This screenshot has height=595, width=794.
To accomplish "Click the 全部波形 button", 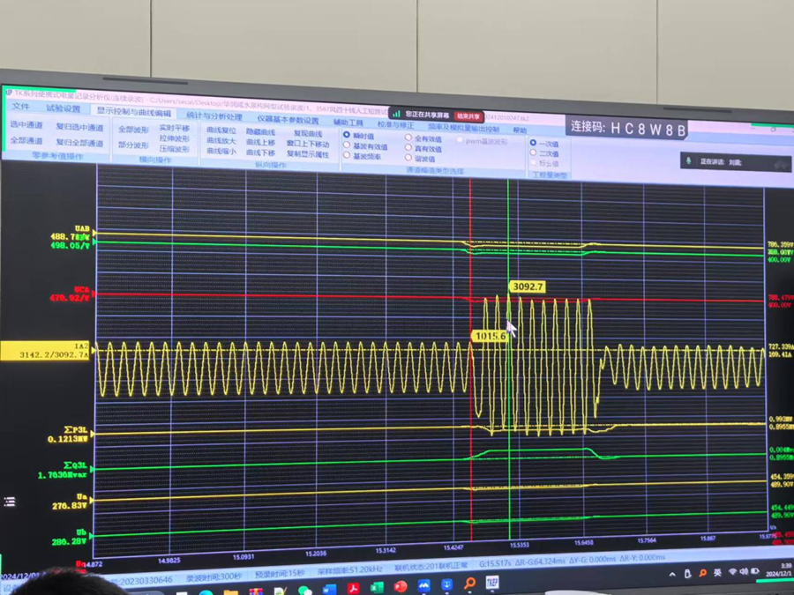I will [x=133, y=130].
